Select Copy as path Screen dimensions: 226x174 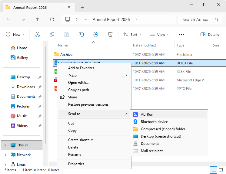pos(94,90)
